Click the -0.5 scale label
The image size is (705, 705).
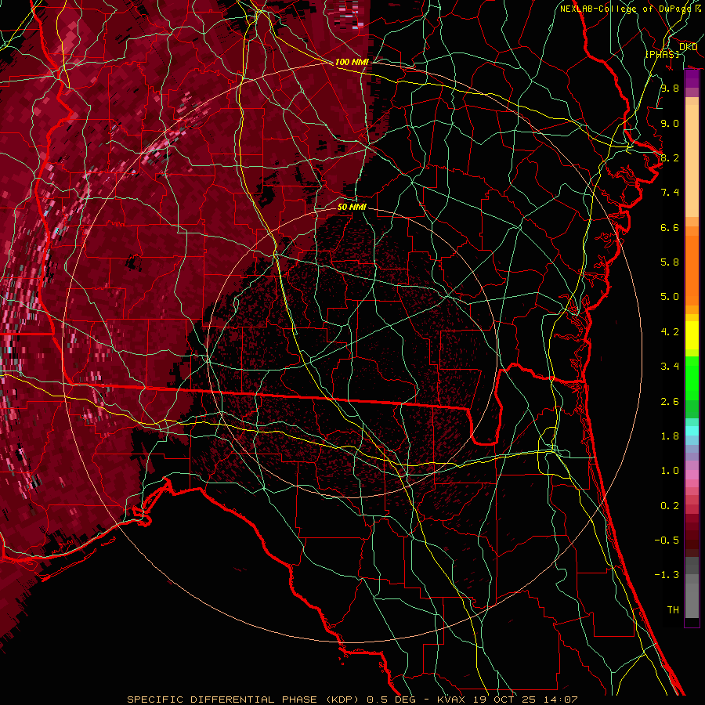[x=667, y=540]
